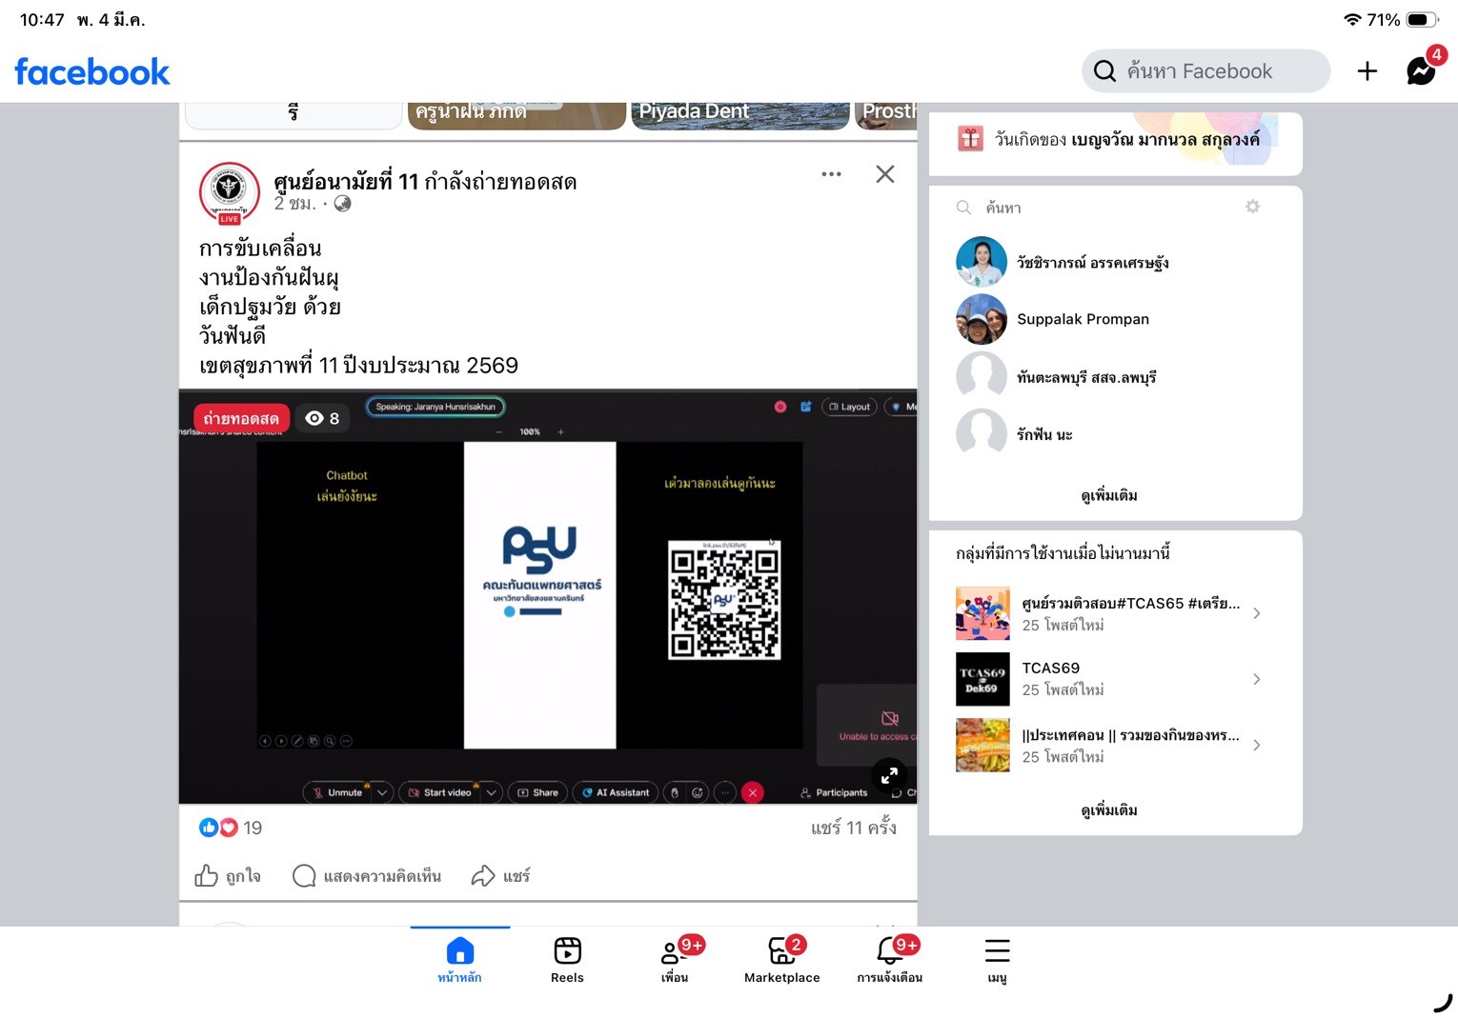View the reaction count on the post
Viewport: 1458px width, 1018px height.
pos(231,828)
